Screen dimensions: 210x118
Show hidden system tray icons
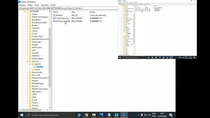[138, 115]
